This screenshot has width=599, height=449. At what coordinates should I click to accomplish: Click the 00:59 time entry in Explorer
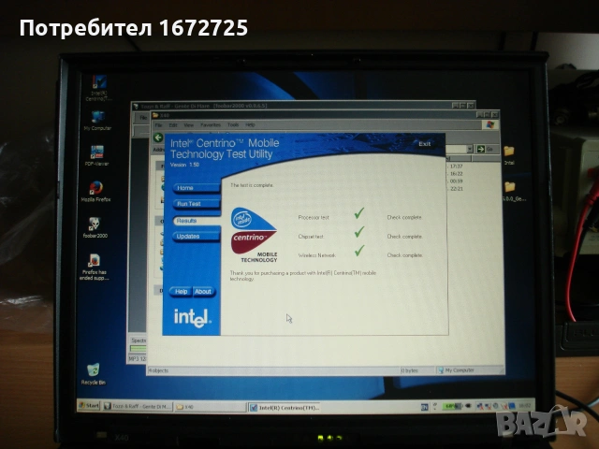click(x=456, y=181)
